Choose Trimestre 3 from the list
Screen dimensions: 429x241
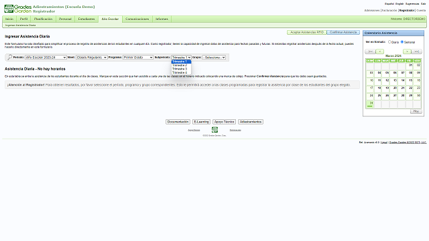point(181,69)
